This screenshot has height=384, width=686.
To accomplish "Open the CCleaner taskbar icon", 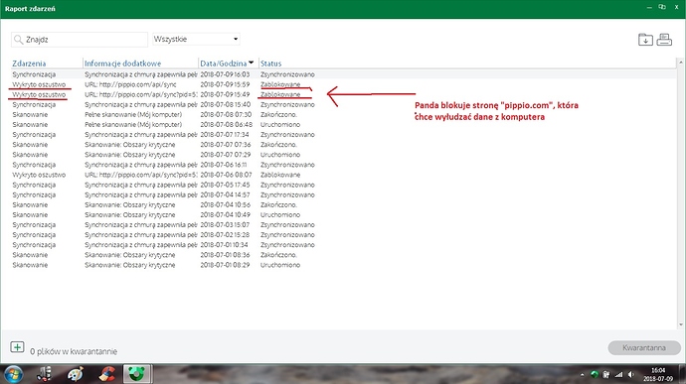I will (x=106, y=374).
